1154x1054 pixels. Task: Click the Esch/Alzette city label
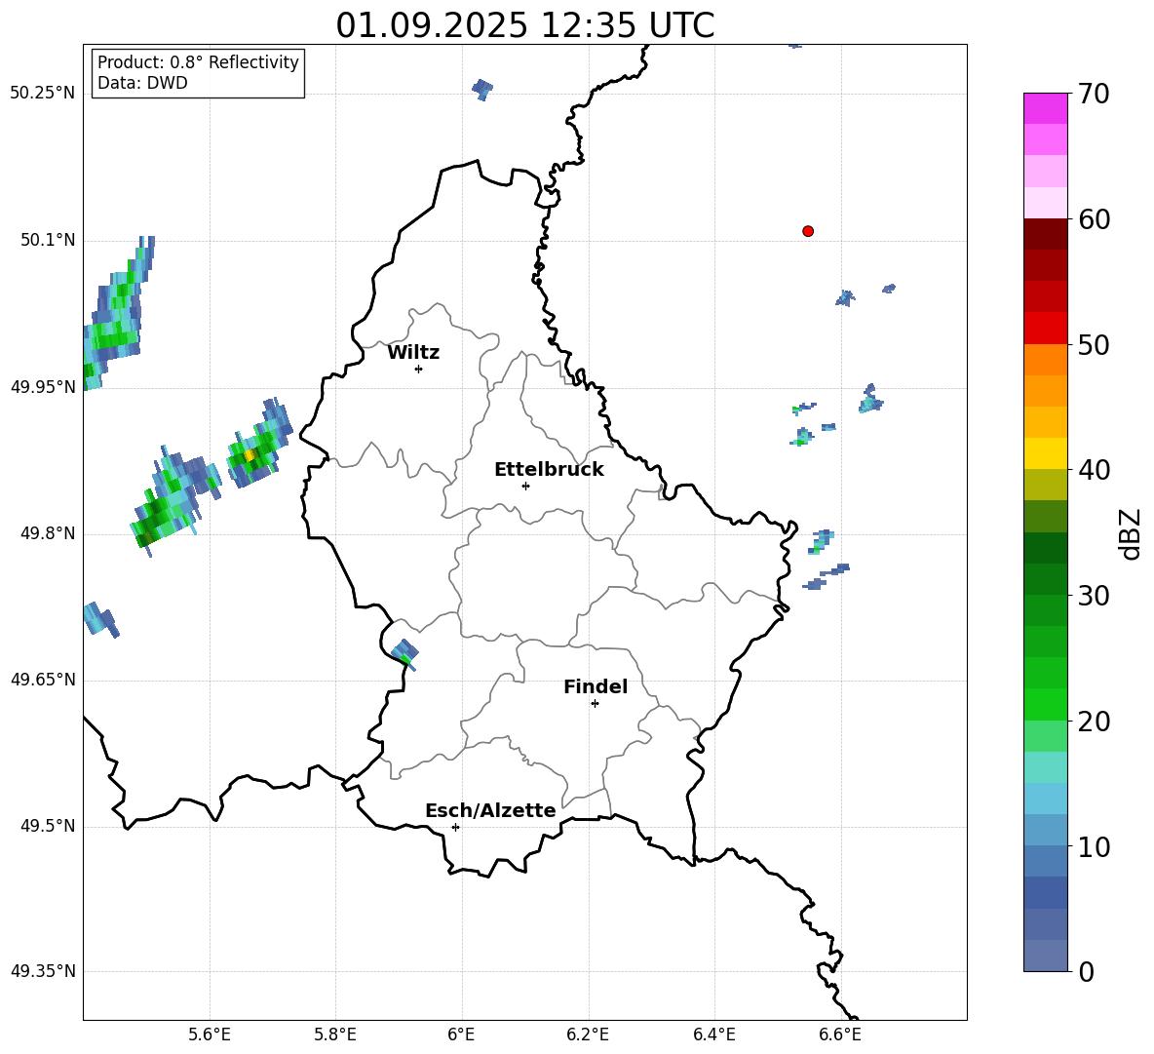pos(490,811)
